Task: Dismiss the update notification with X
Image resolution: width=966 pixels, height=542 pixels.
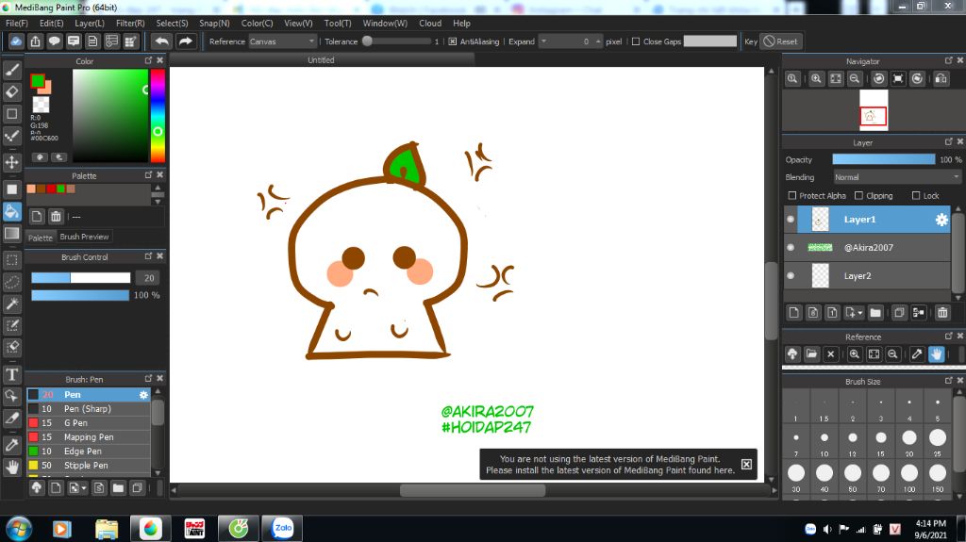Action: [746, 464]
